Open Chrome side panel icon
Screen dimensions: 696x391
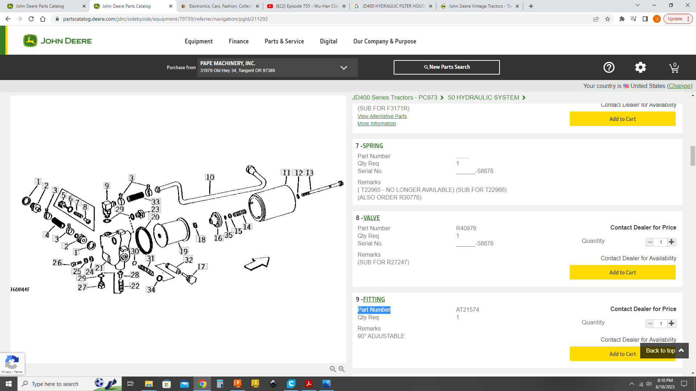pos(645,19)
